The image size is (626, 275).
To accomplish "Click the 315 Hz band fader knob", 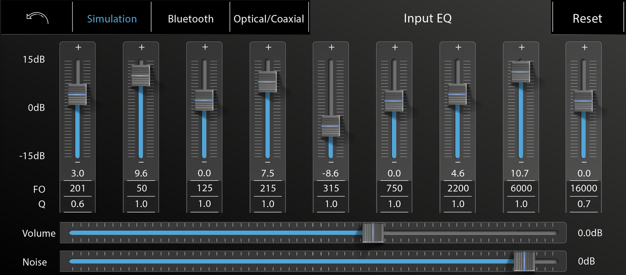I will pos(331,126).
